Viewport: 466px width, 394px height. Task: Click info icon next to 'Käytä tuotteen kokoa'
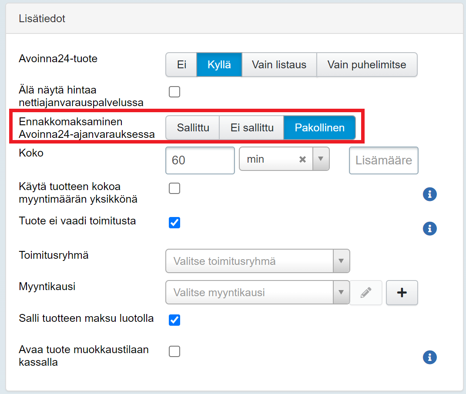429,194
